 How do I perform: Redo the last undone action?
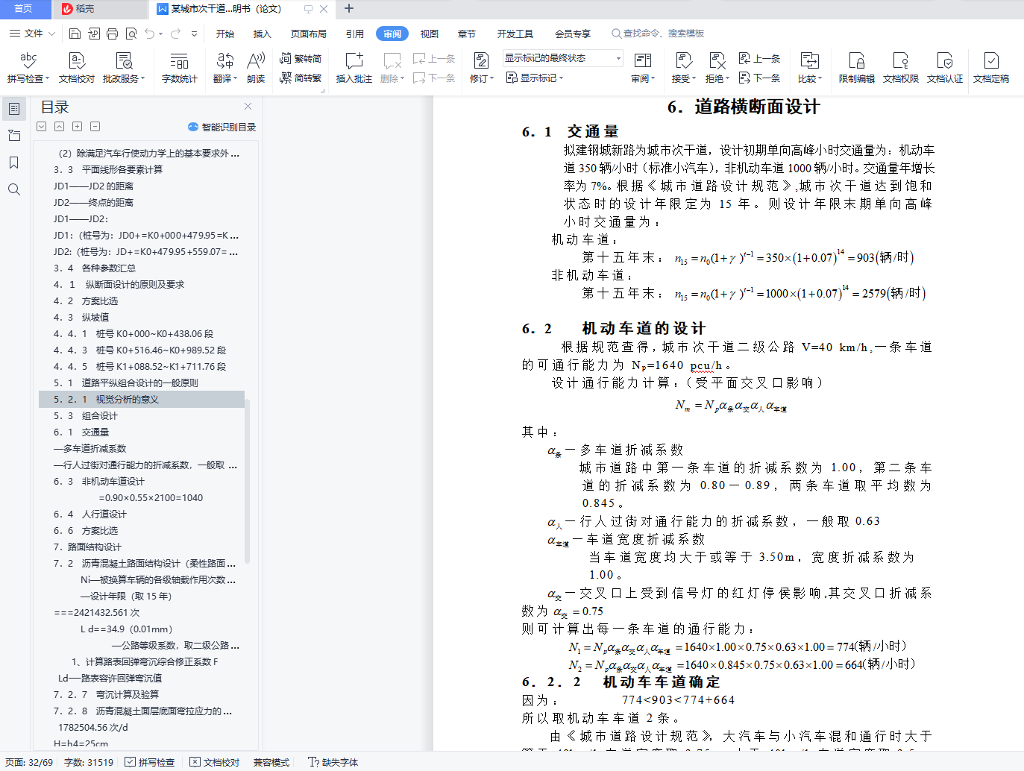click(176, 34)
